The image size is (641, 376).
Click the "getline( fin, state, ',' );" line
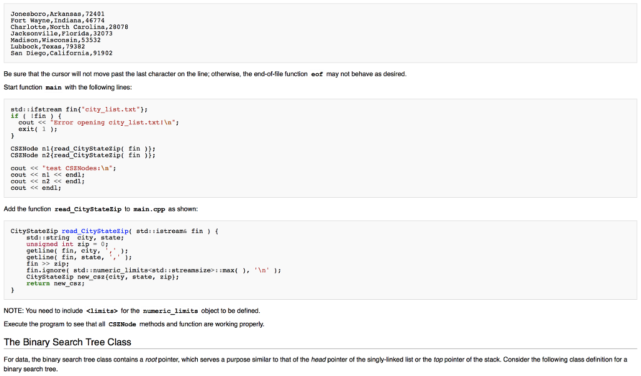(x=79, y=258)
